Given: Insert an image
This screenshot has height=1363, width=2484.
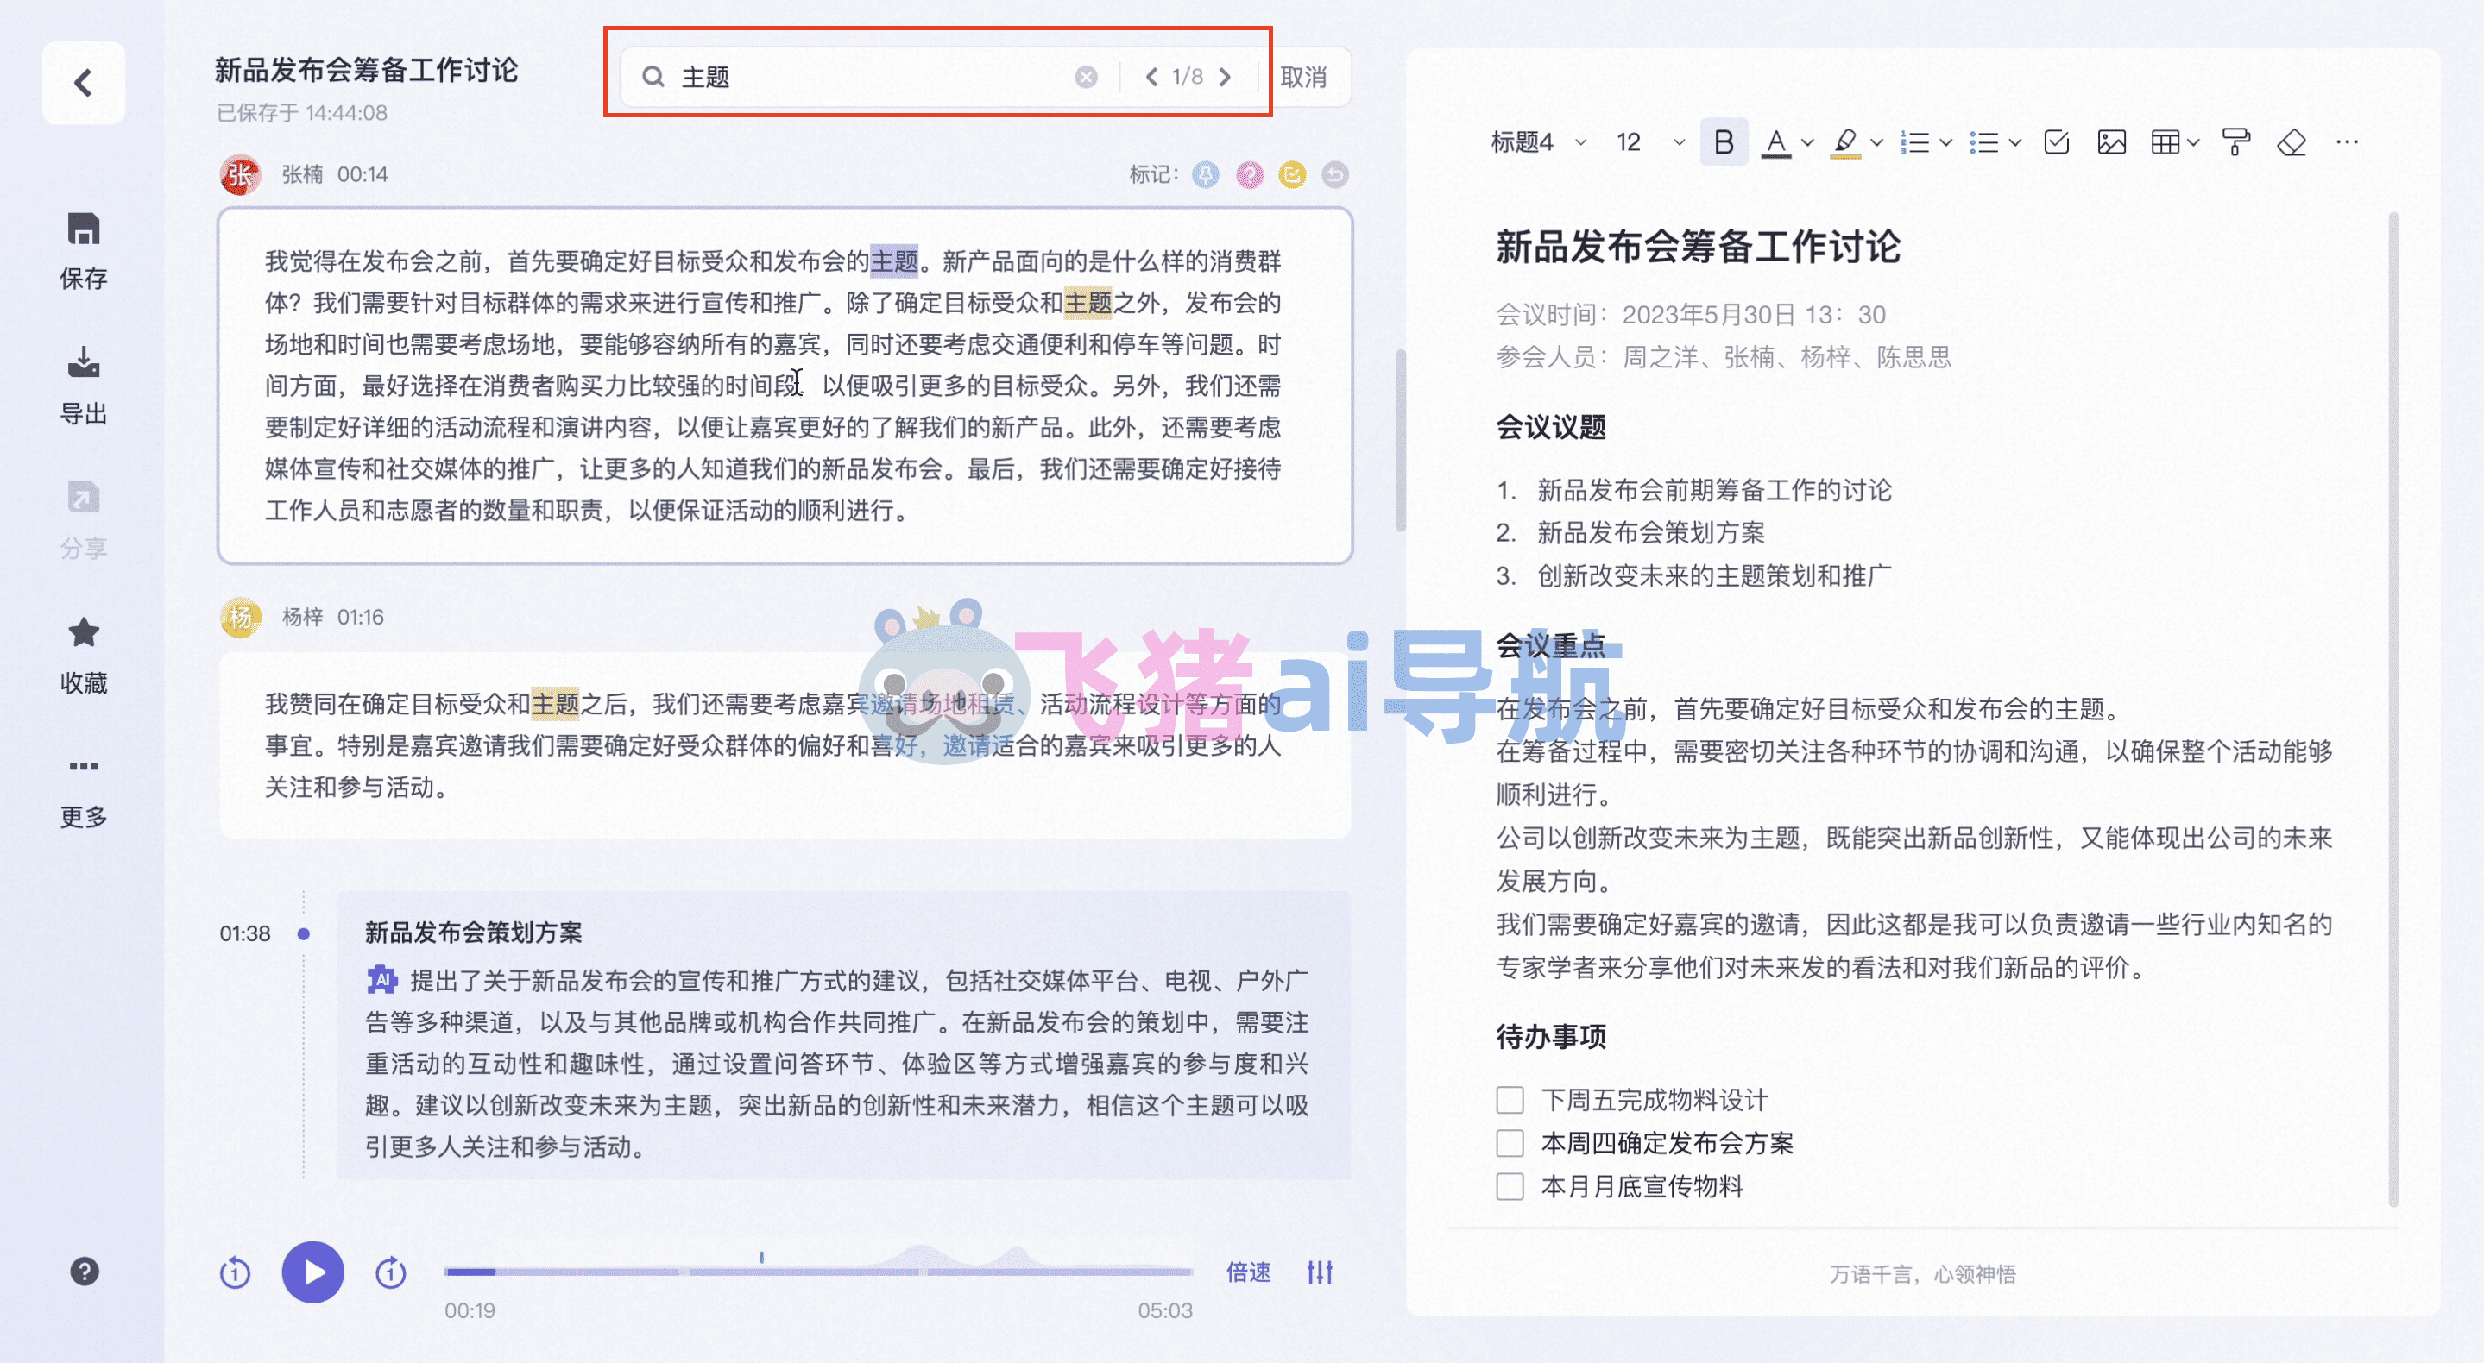Looking at the screenshot, I should (x=2111, y=142).
